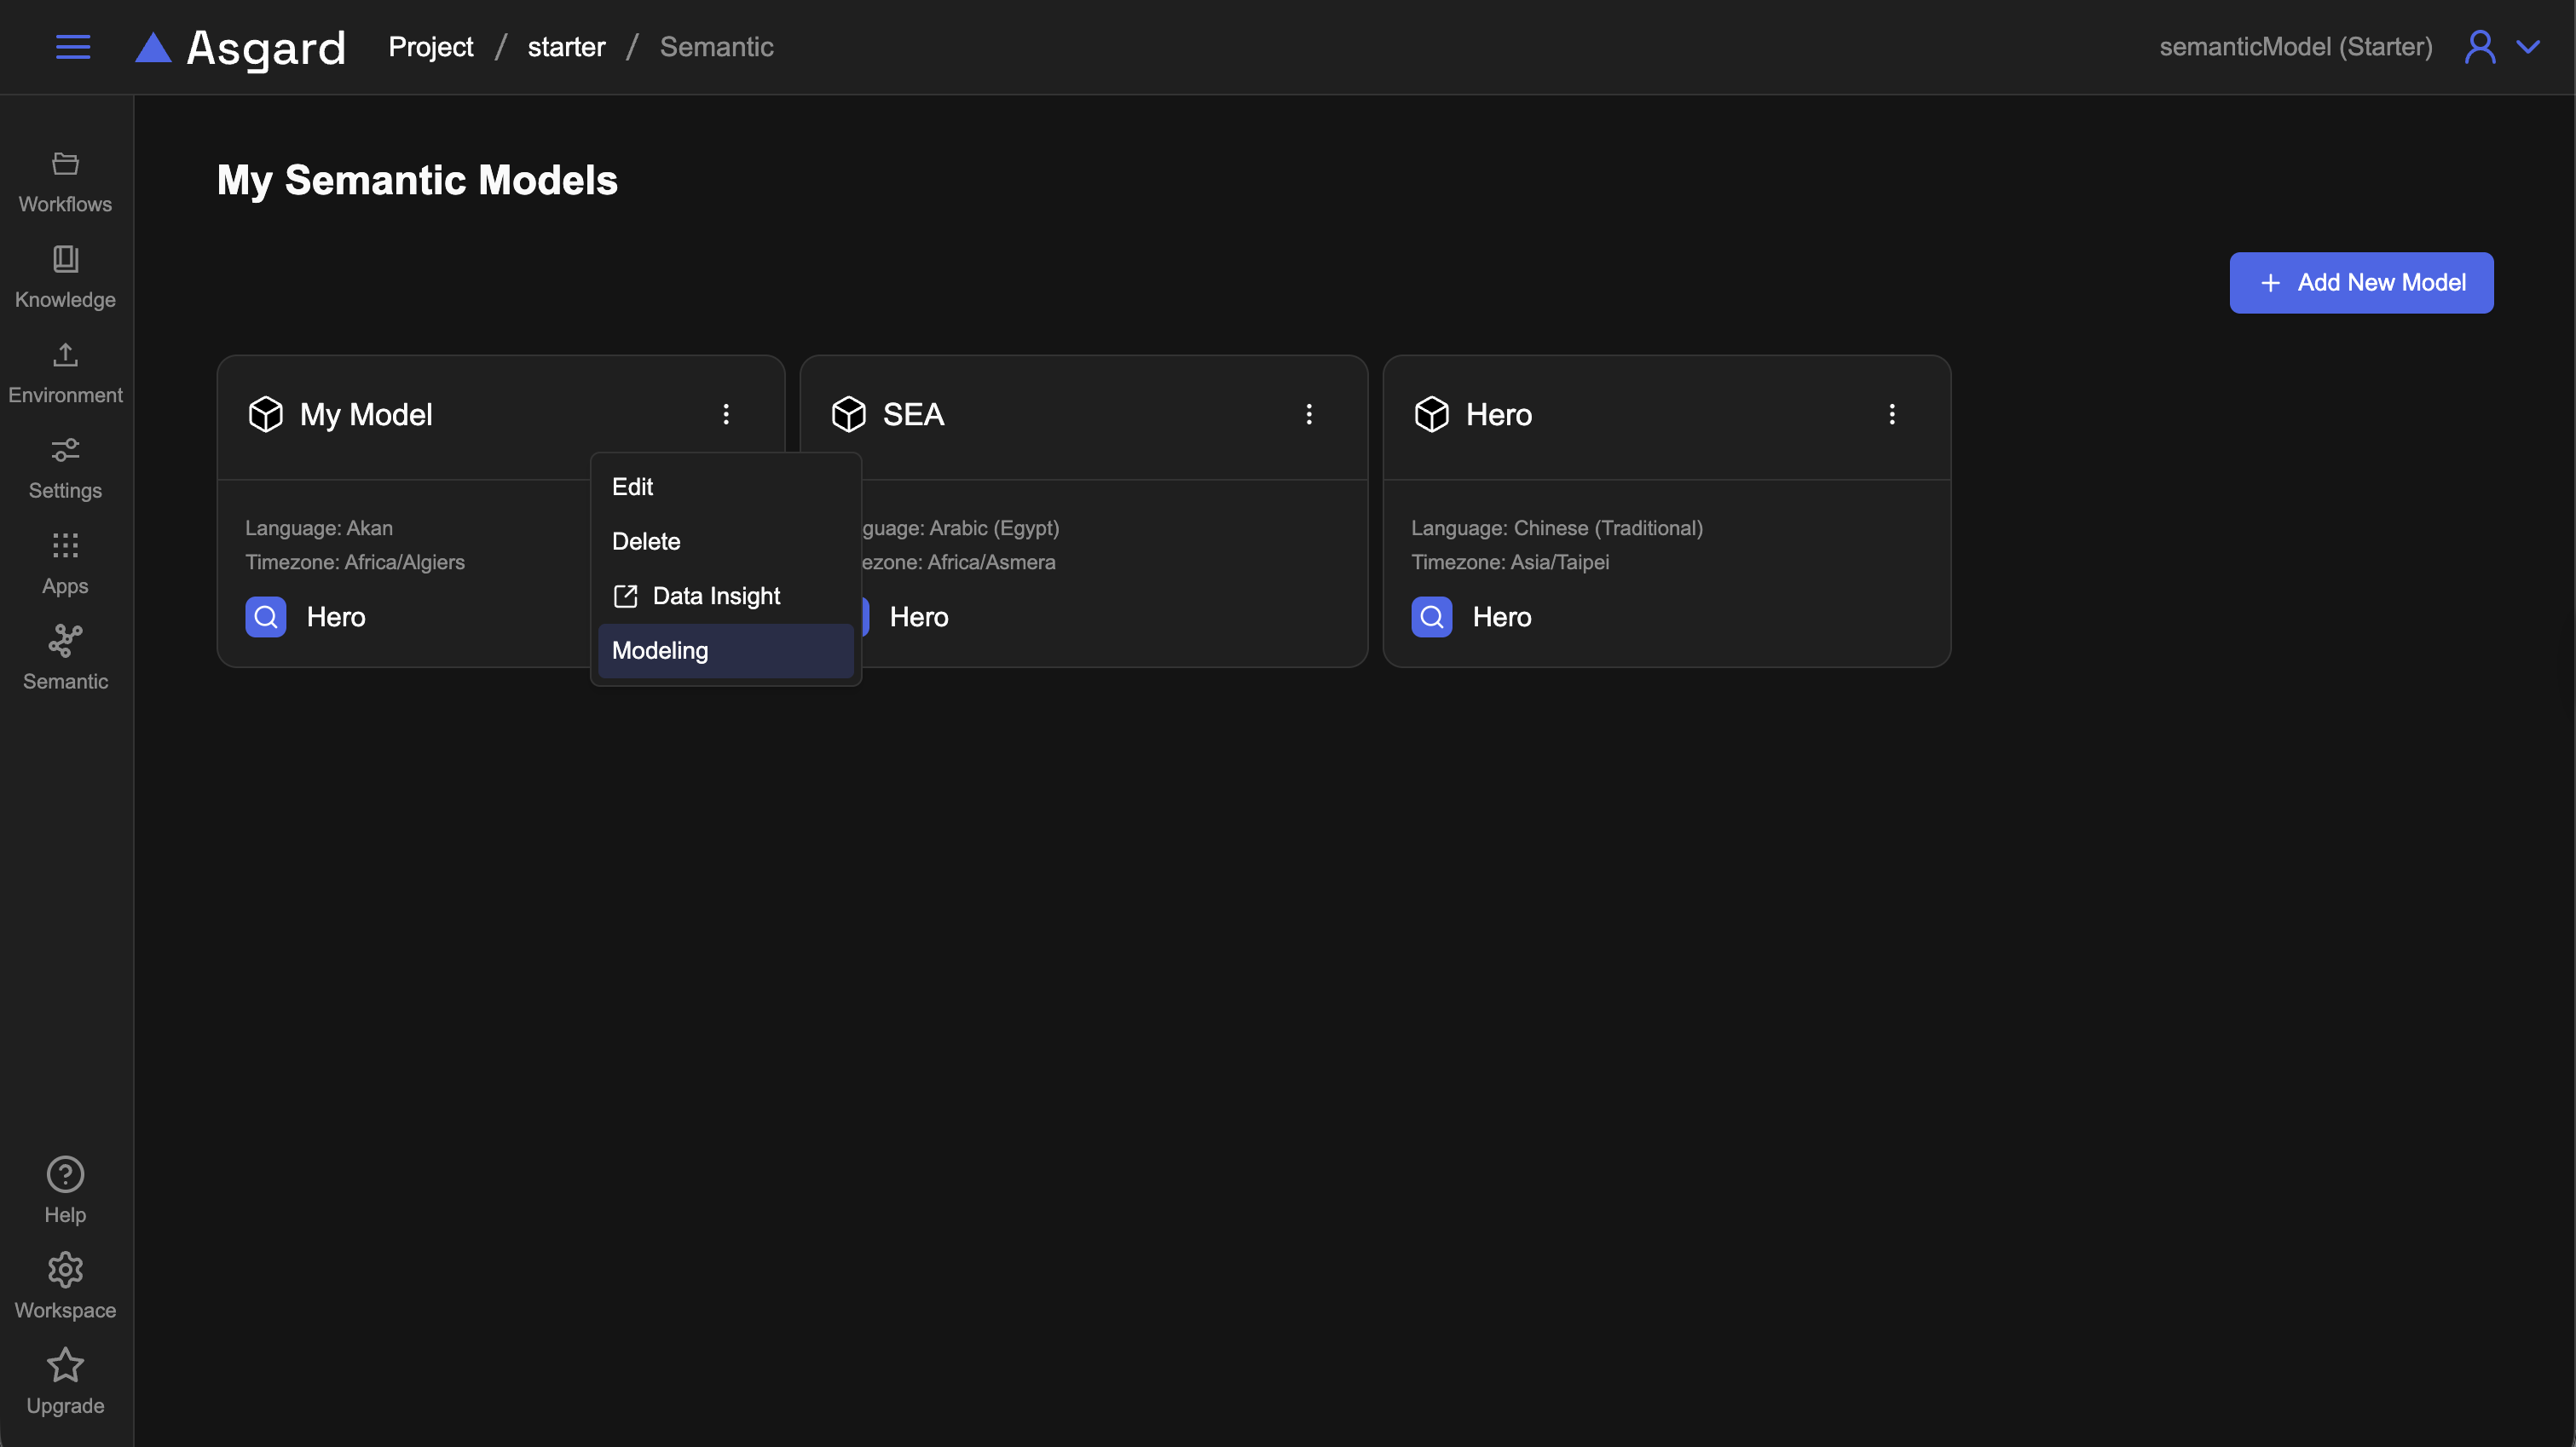Open Workspace gear settings
The image size is (2576, 1447).
coord(65,1270)
